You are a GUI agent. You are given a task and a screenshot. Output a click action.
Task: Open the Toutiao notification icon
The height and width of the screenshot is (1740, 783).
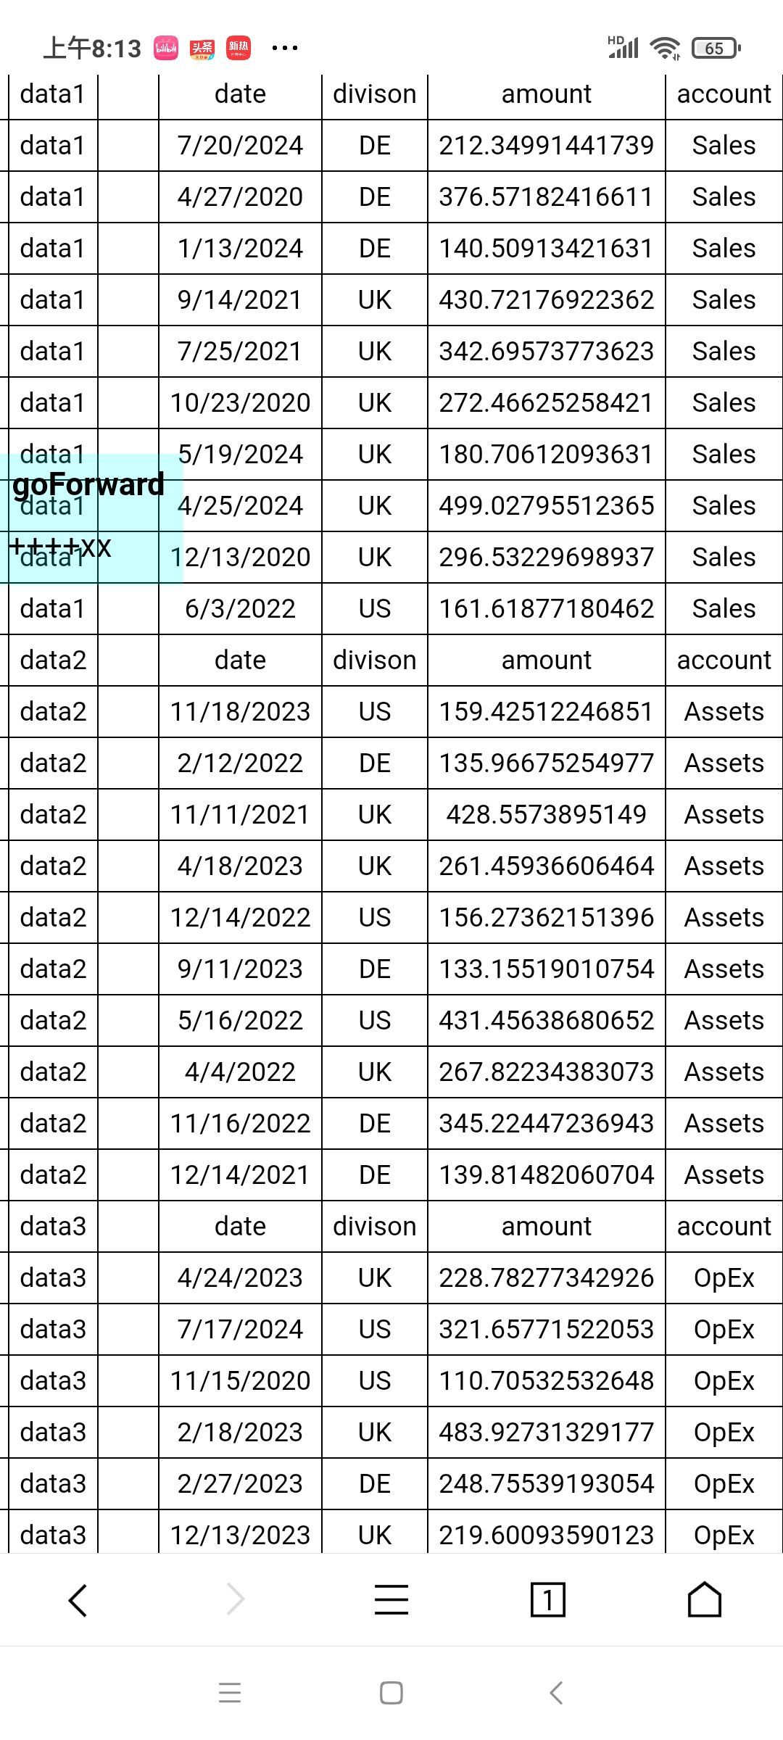coord(202,48)
